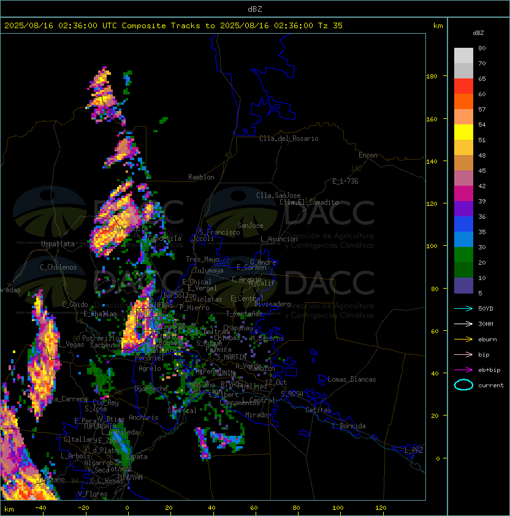Select the red 60-65 dBZ swatch
The image size is (510, 516).
tap(463, 86)
